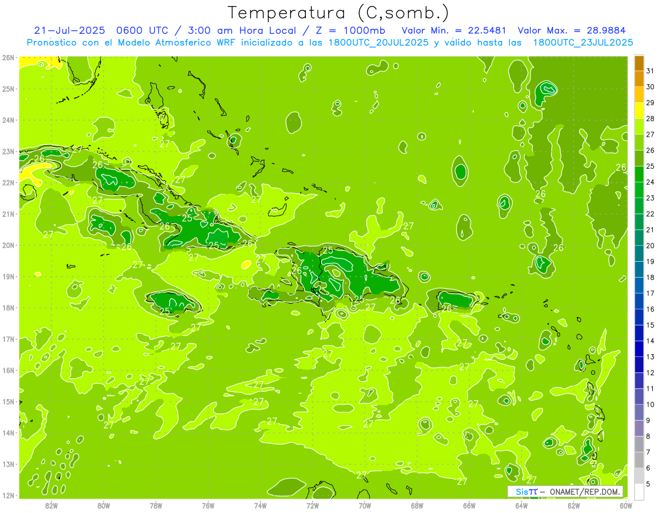665x513 pixels.
Task: Click the 68W longitude axis label
Action: pos(417,506)
